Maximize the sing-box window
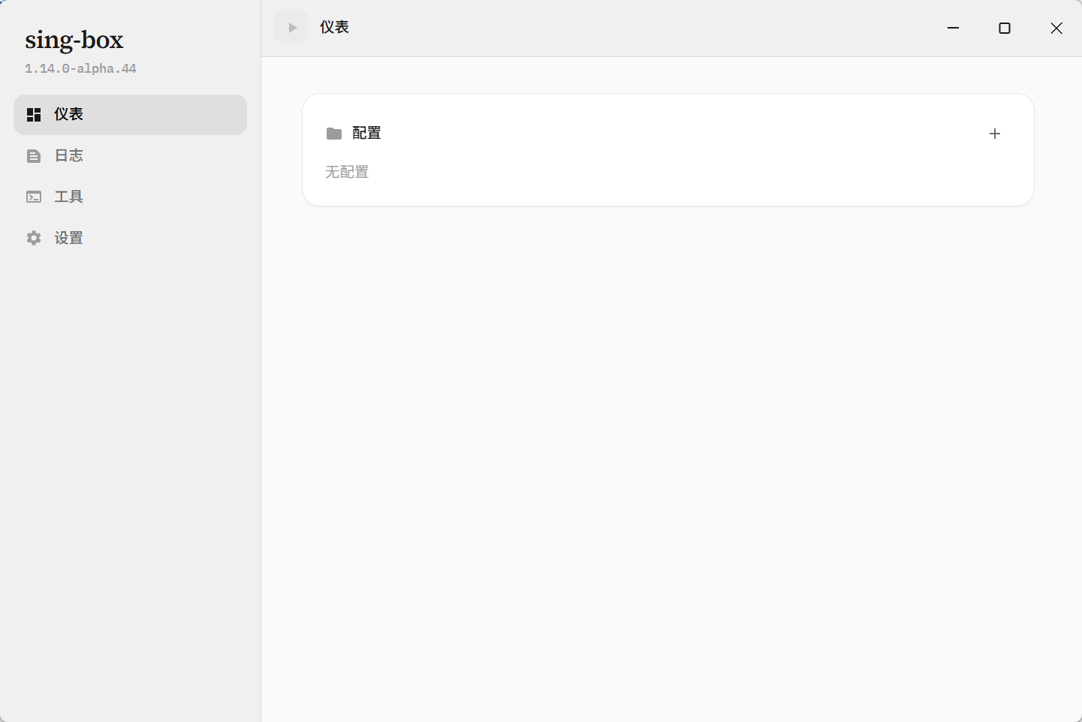Image resolution: width=1082 pixels, height=722 pixels. (1005, 28)
